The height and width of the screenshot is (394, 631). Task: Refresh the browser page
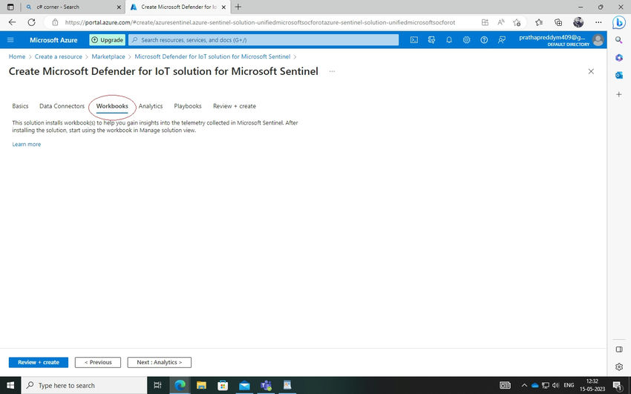tap(31, 22)
